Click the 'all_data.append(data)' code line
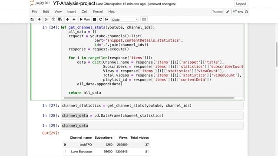This screenshot has height=156, width=278. click(x=99, y=84)
